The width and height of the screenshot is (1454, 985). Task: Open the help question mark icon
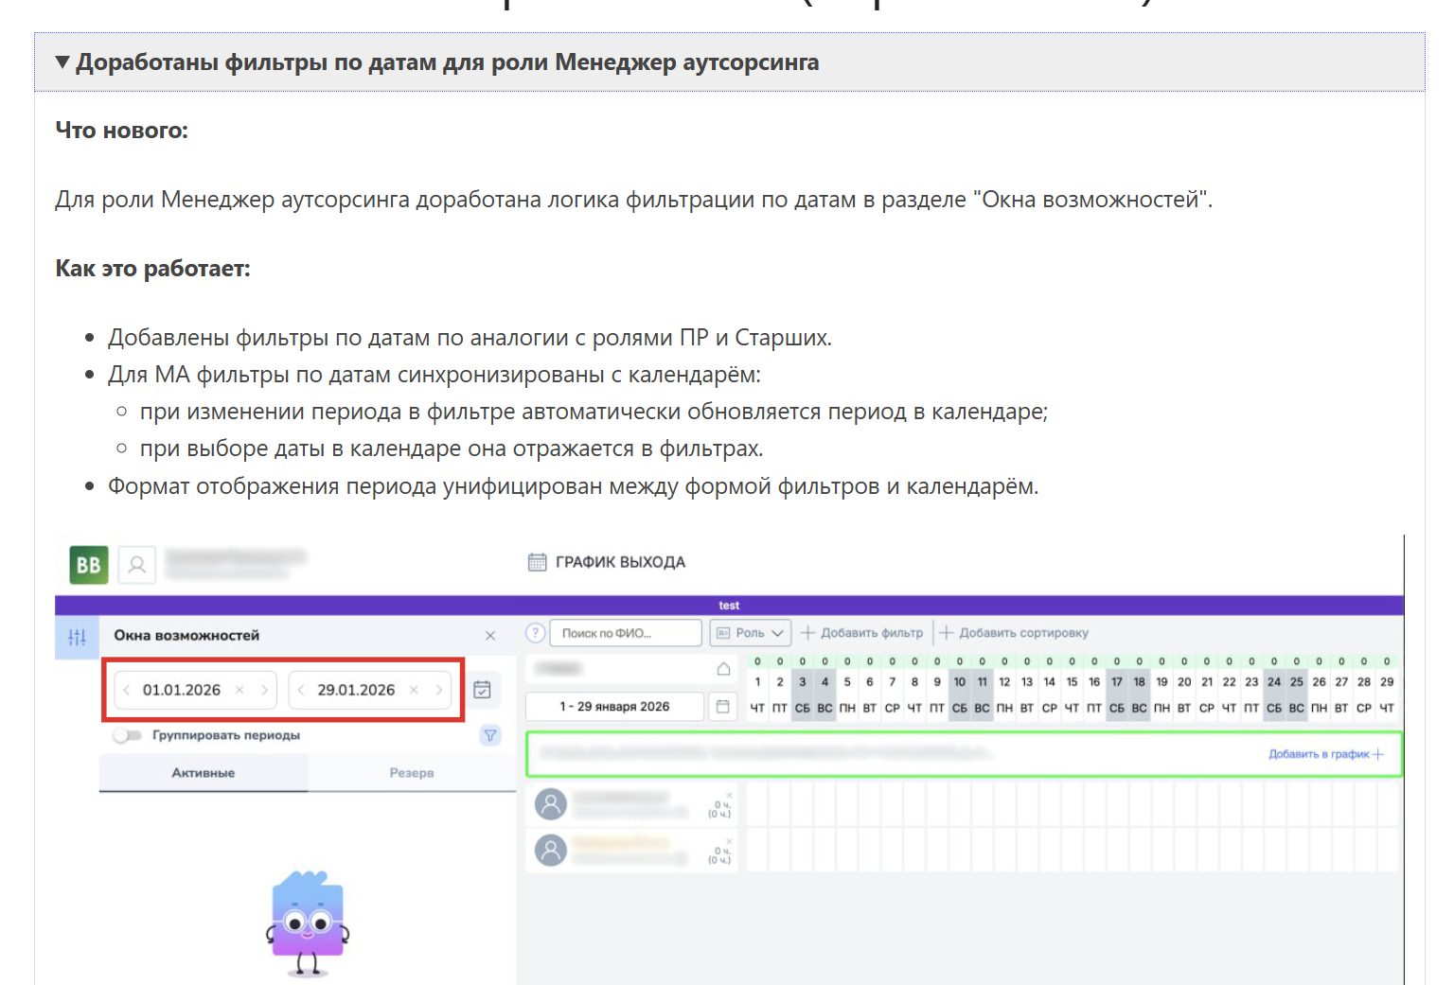pyautogui.click(x=536, y=633)
